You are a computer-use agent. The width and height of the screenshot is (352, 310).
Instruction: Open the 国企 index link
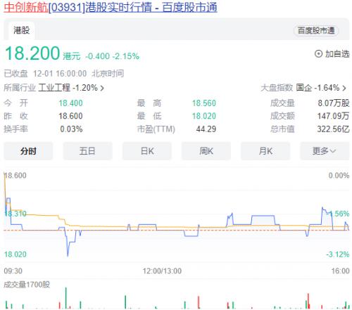pos(303,88)
